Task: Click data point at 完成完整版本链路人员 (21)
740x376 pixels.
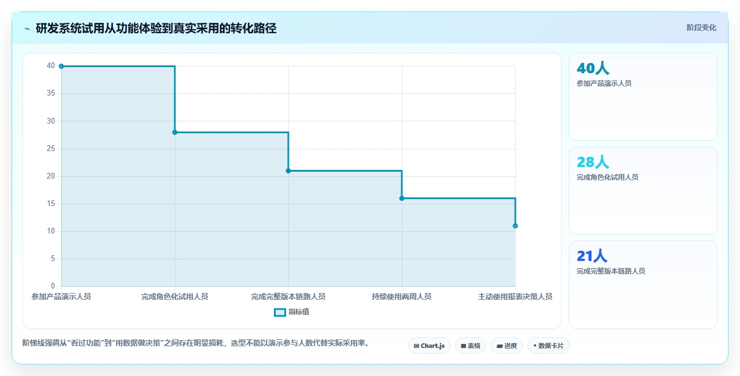Action: pyautogui.click(x=288, y=171)
